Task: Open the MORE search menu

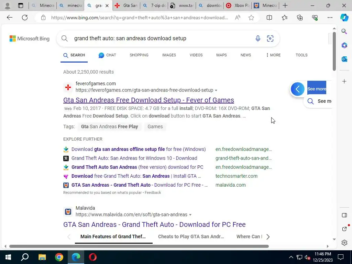Action: pyautogui.click(x=273, y=55)
